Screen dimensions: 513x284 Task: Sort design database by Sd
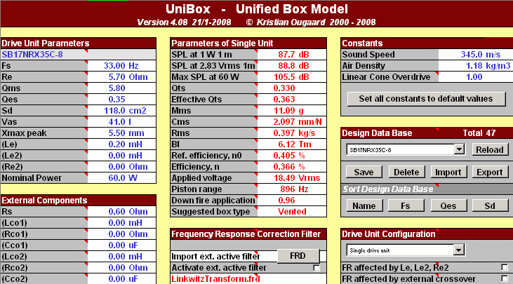[x=489, y=205]
